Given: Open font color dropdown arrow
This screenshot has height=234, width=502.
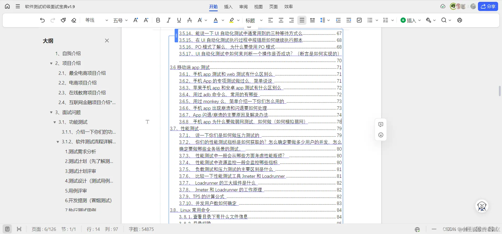Looking at the screenshot, I should (x=223, y=20).
